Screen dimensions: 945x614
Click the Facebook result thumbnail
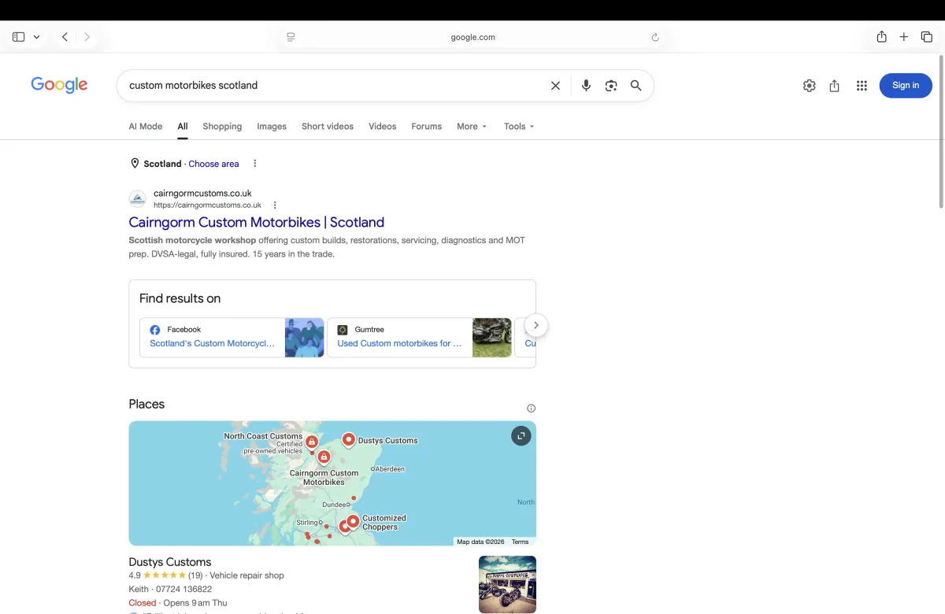coord(304,338)
